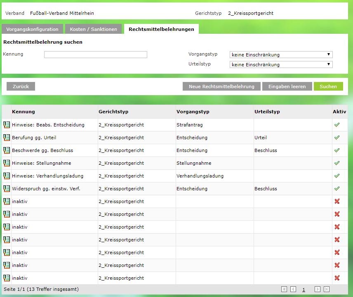
Task: Click the first page arrow in pagination
Action: [x=284, y=290]
